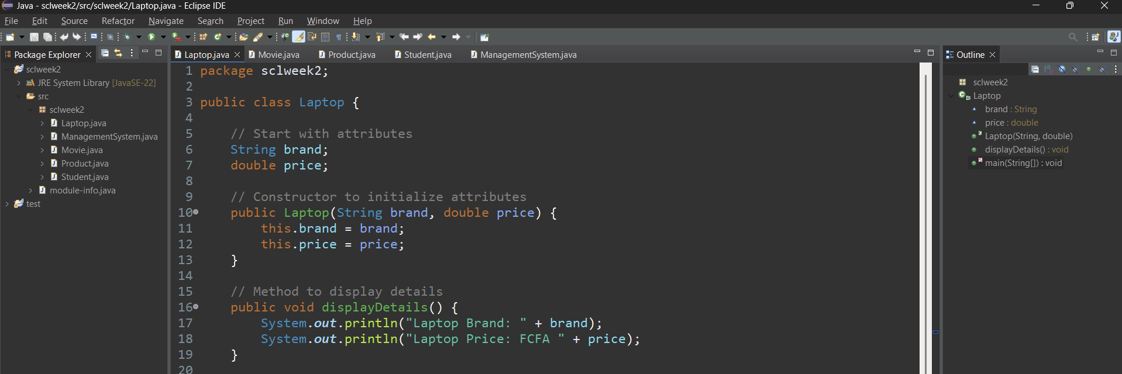Switch to the Movie.java editor tab

274,54
